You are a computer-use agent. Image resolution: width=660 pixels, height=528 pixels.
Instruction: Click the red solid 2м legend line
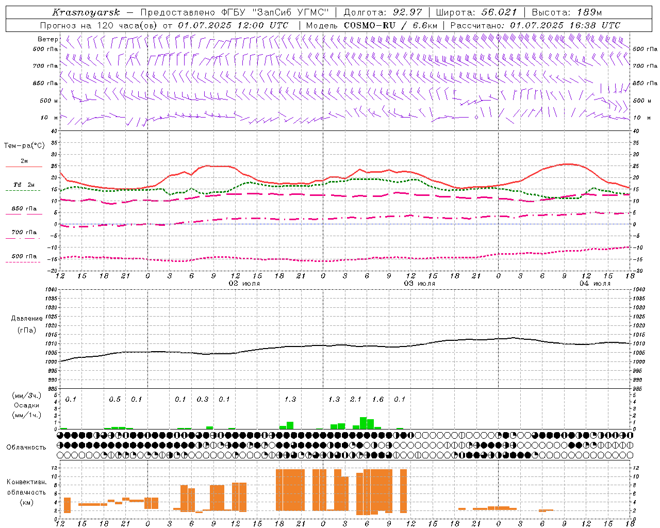[x=24, y=167]
